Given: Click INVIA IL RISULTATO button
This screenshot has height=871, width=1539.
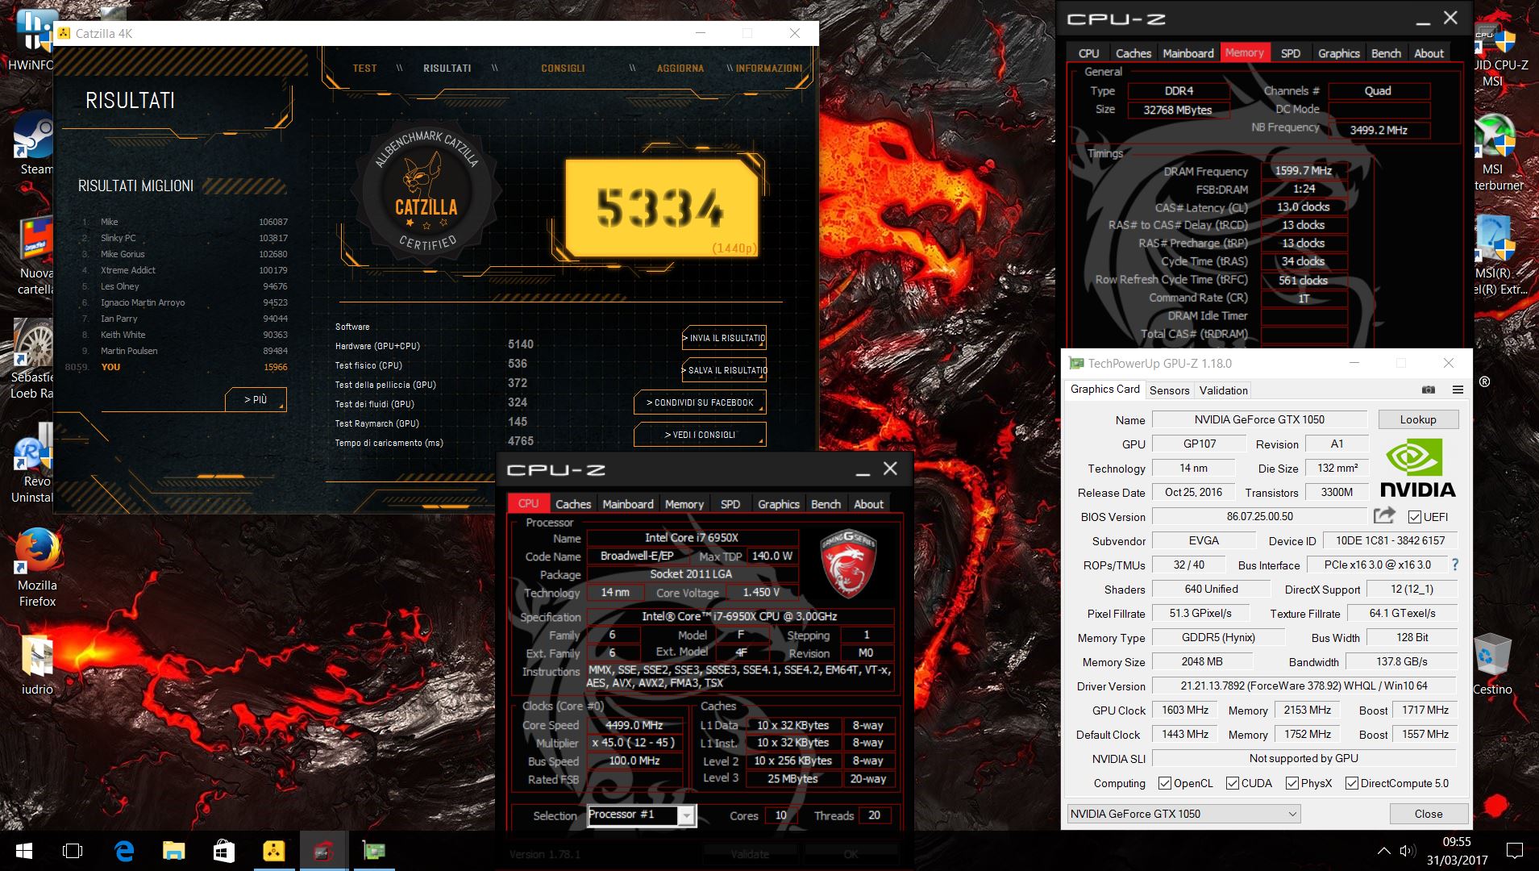Looking at the screenshot, I should 724,338.
